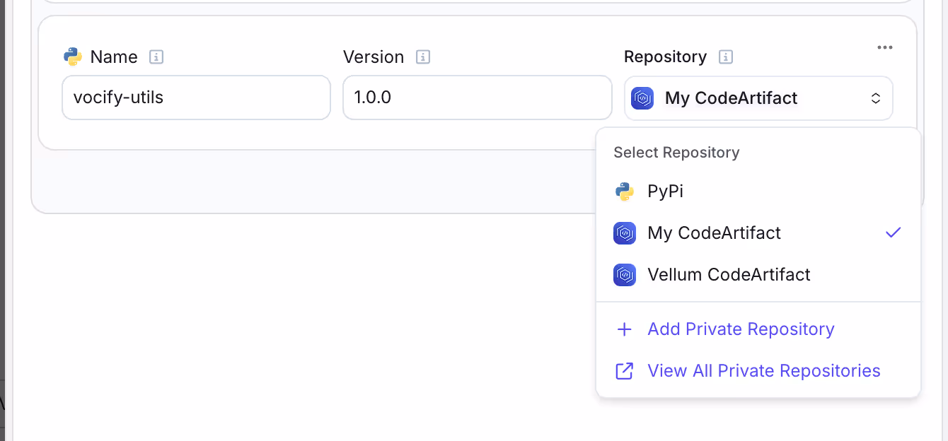This screenshot has height=441, width=948.
Task: Click the Repository label text
Action: tap(665, 57)
